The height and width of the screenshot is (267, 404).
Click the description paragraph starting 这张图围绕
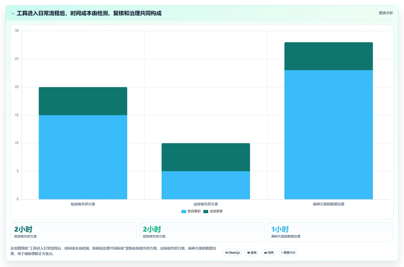113,251
